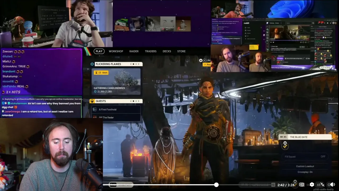The image size is (339, 191).
Task: Select the DECKS tab
Action: (167, 51)
